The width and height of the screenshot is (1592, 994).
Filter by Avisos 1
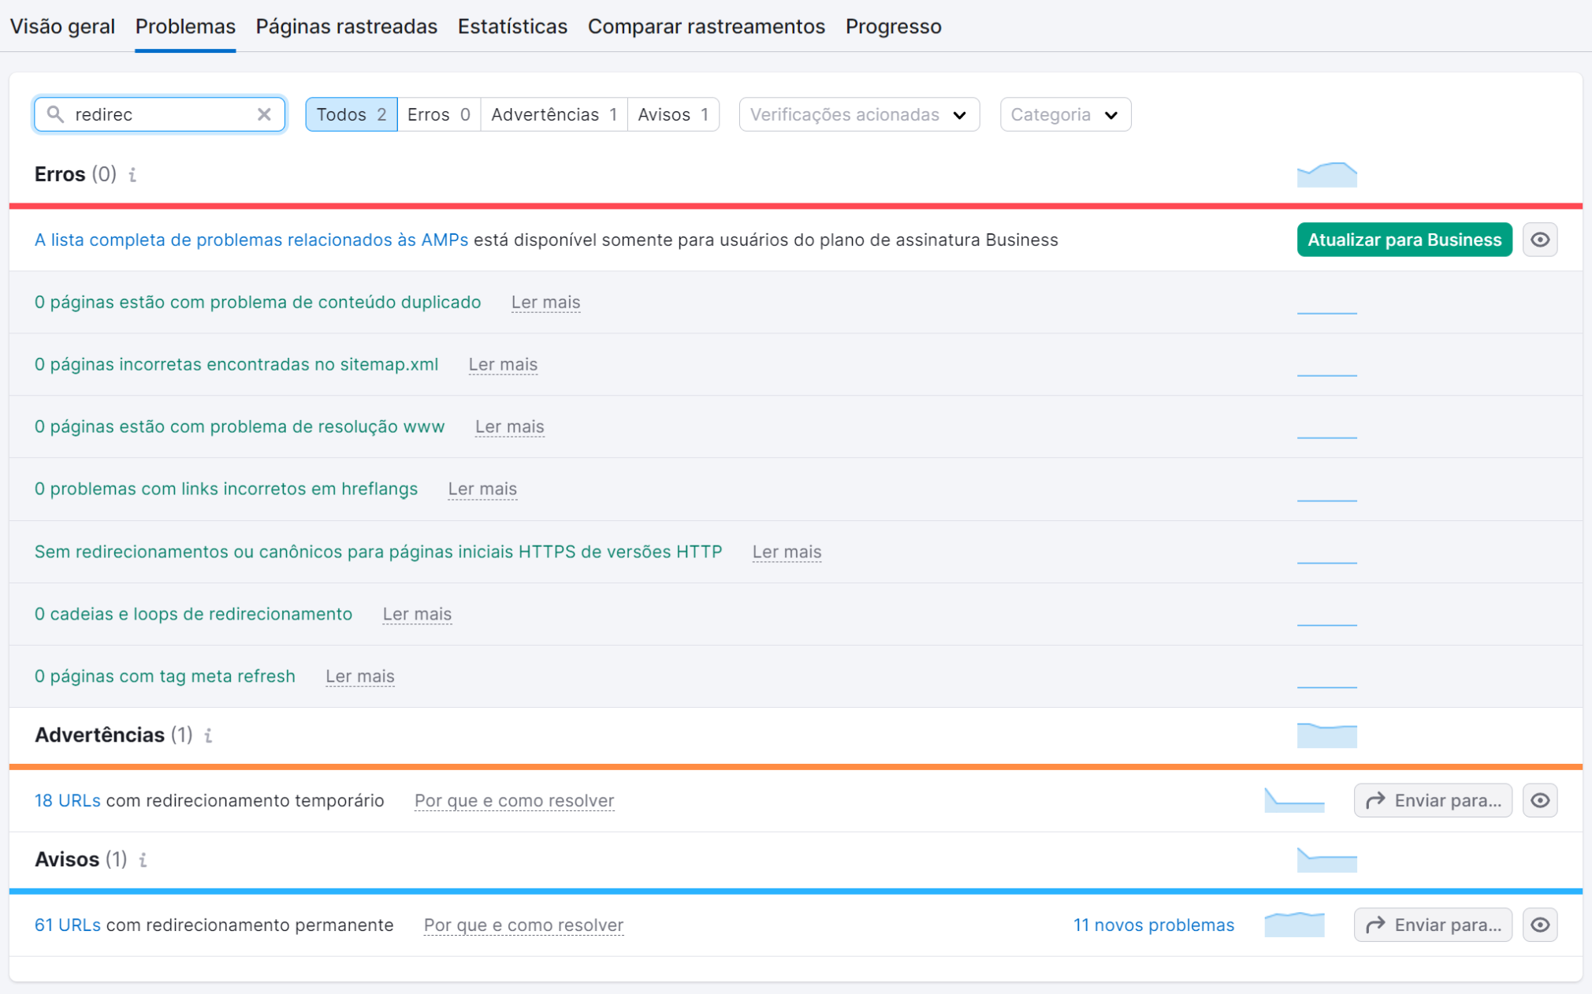[x=673, y=114]
